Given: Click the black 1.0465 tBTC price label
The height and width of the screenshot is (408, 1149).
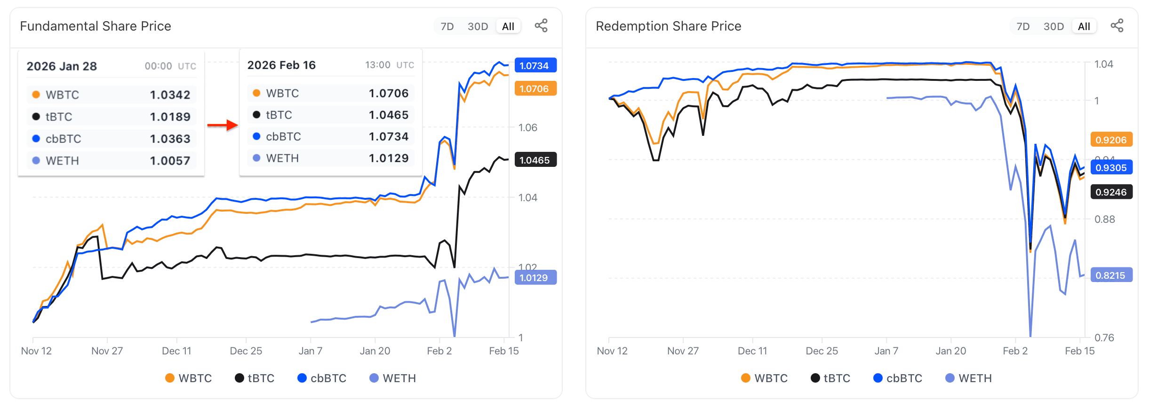Looking at the screenshot, I should (x=535, y=160).
